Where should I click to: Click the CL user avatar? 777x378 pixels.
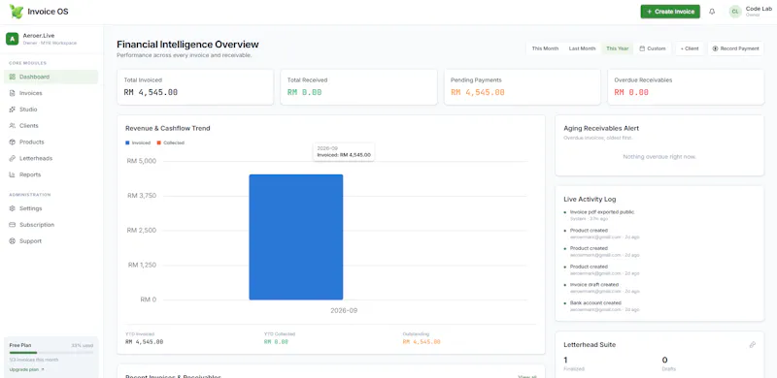[735, 12]
